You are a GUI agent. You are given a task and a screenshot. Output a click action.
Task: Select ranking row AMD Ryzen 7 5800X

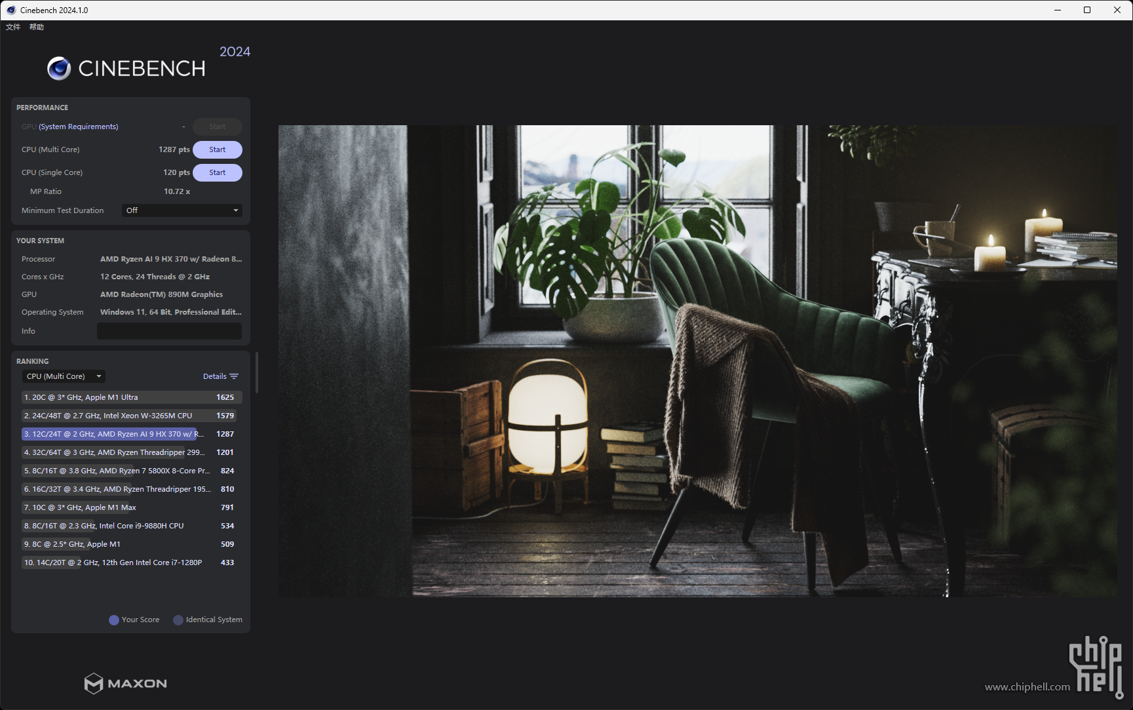click(x=132, y=471)
